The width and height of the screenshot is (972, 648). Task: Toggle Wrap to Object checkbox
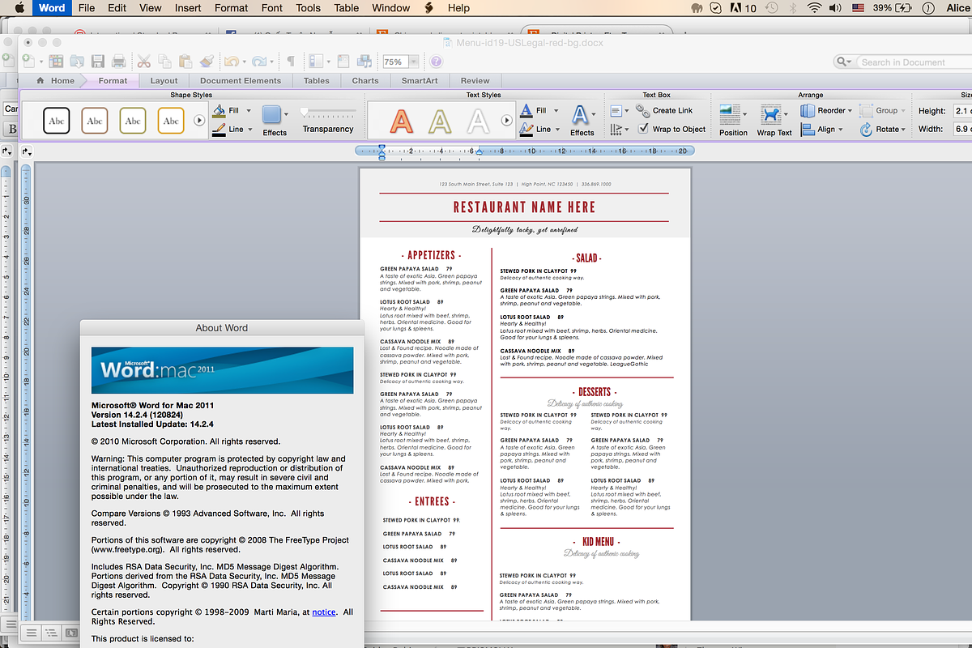click(643, 129)
